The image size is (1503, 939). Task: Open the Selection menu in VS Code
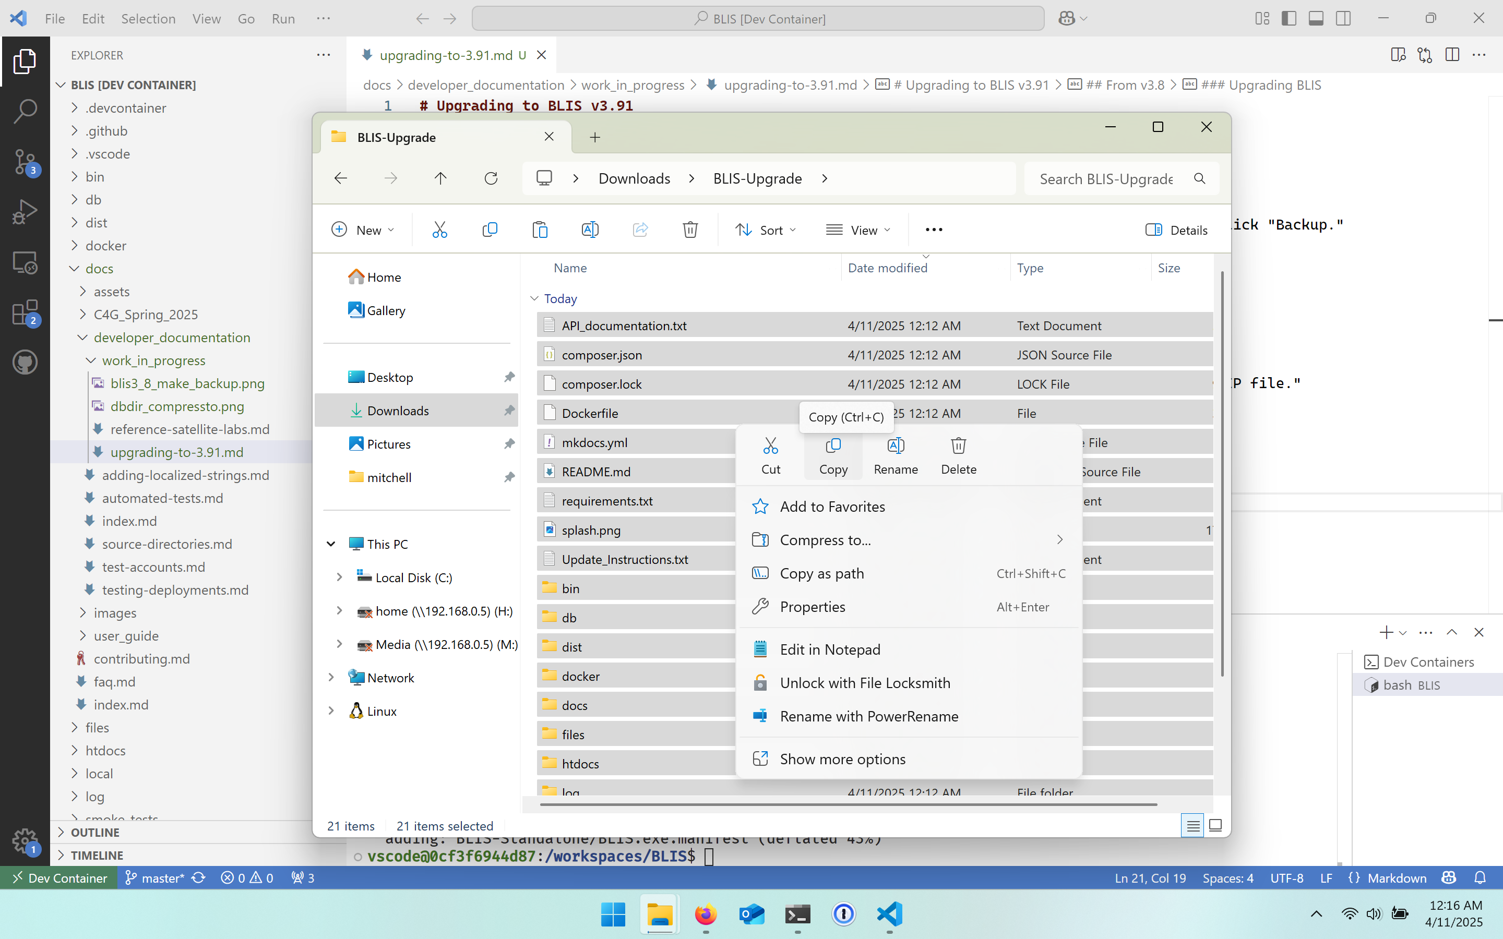pos(148,19)
